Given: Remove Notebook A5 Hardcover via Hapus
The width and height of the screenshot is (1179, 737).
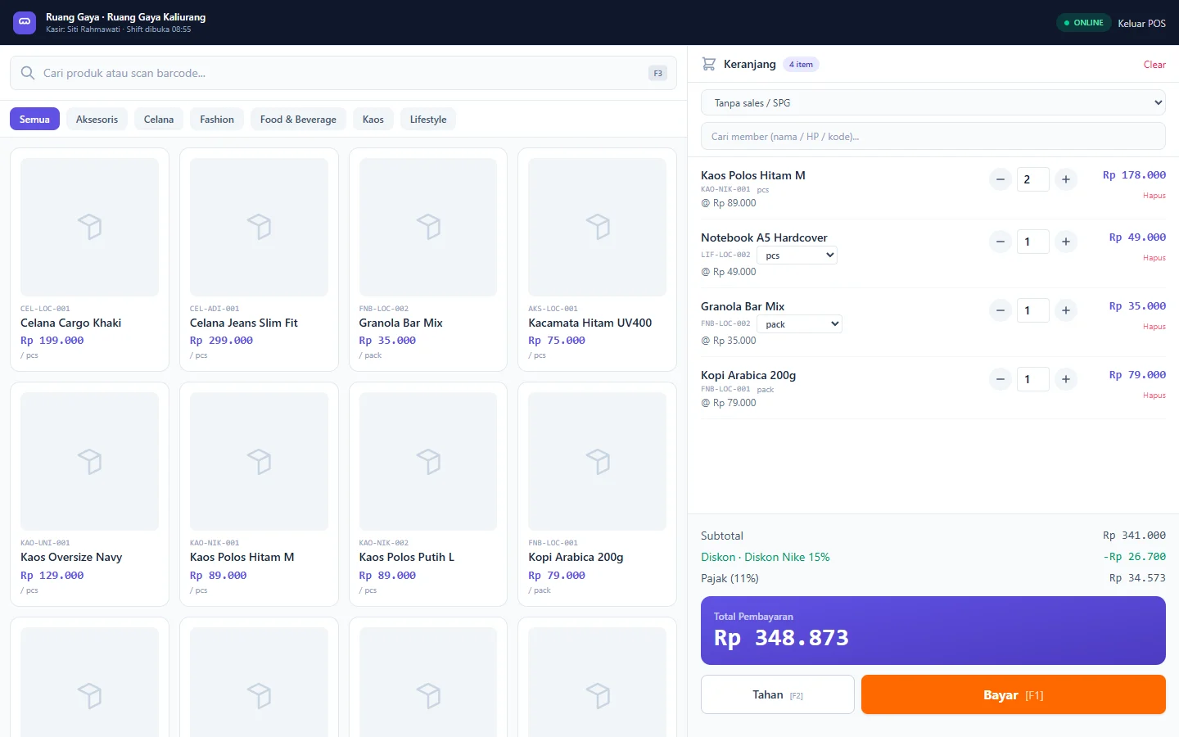Looking at the screenshot, I should pos(1154,258).
